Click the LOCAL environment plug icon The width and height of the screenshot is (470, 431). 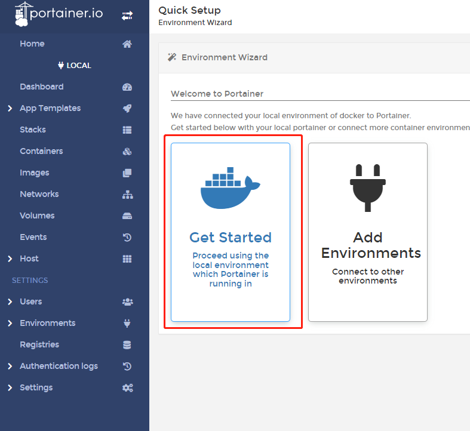61,65
